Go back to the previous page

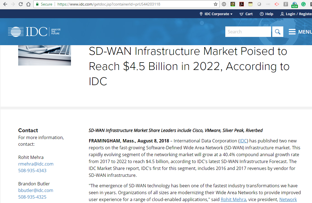5,4
